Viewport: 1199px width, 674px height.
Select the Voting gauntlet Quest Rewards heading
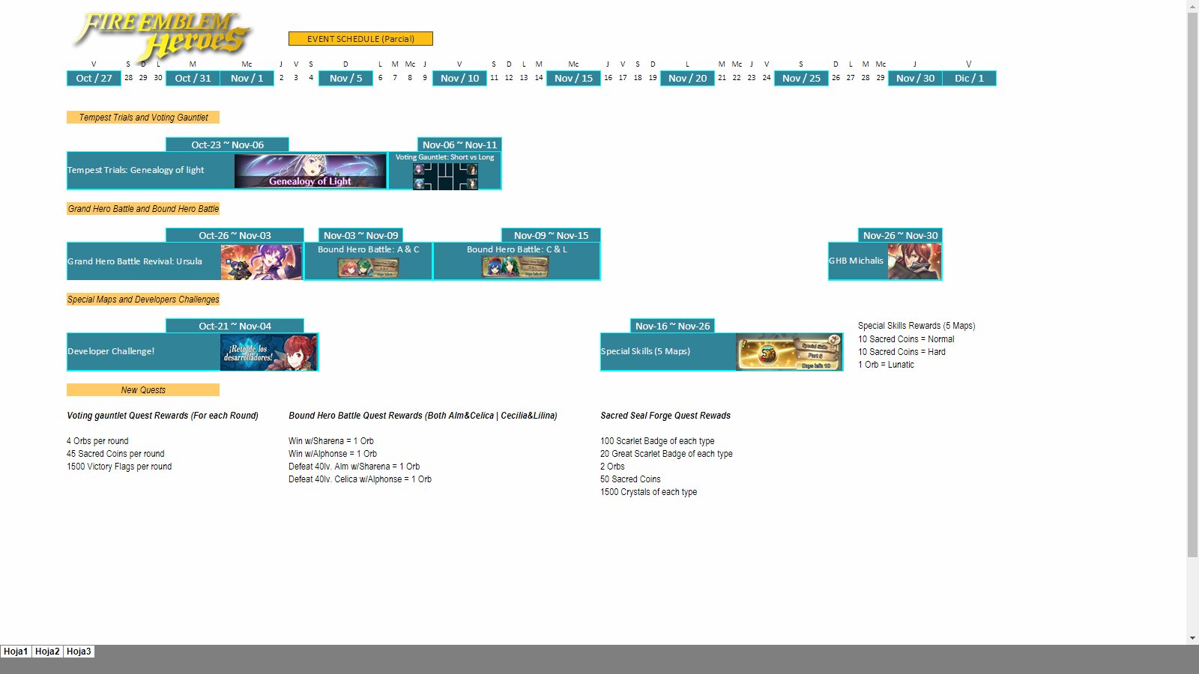click(x=163, y=416)
